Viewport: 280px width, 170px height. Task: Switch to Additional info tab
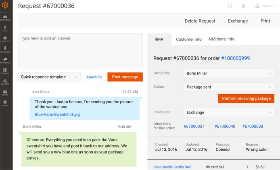click(221, 39)
